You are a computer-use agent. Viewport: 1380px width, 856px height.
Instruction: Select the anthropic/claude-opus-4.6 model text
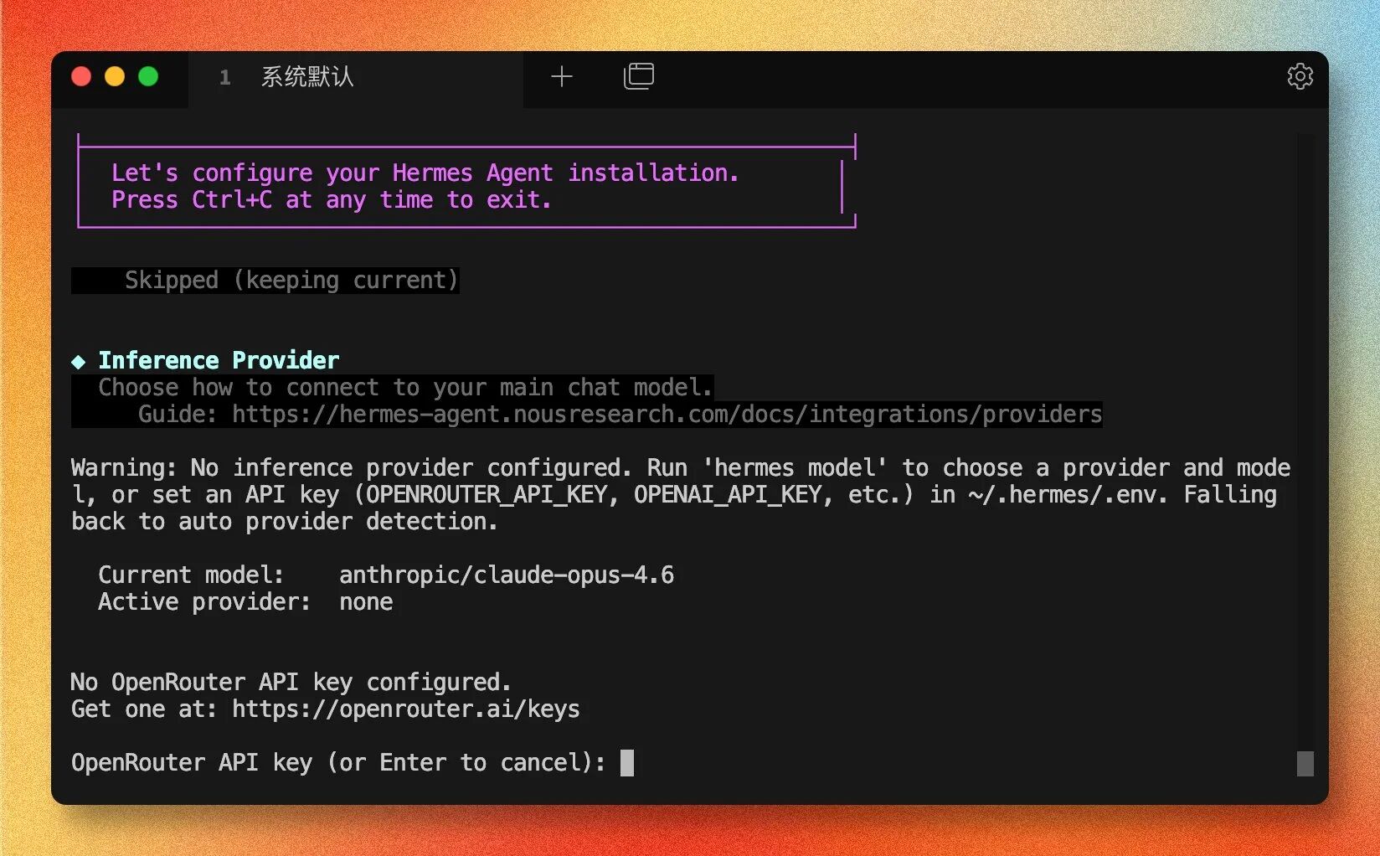point(507,575)
